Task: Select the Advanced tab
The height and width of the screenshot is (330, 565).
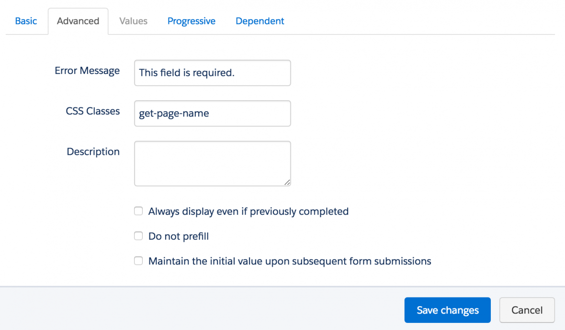Action: 78,21
